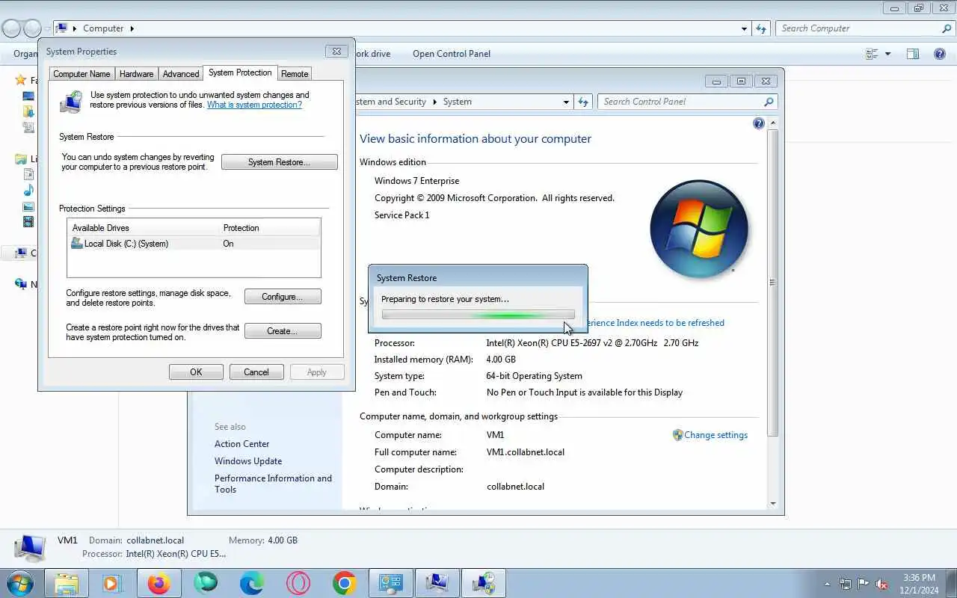Switch to the Computer Name tab
Viewport: 957px width, 598px height.
pyautogui.click(x=81, y=74)
